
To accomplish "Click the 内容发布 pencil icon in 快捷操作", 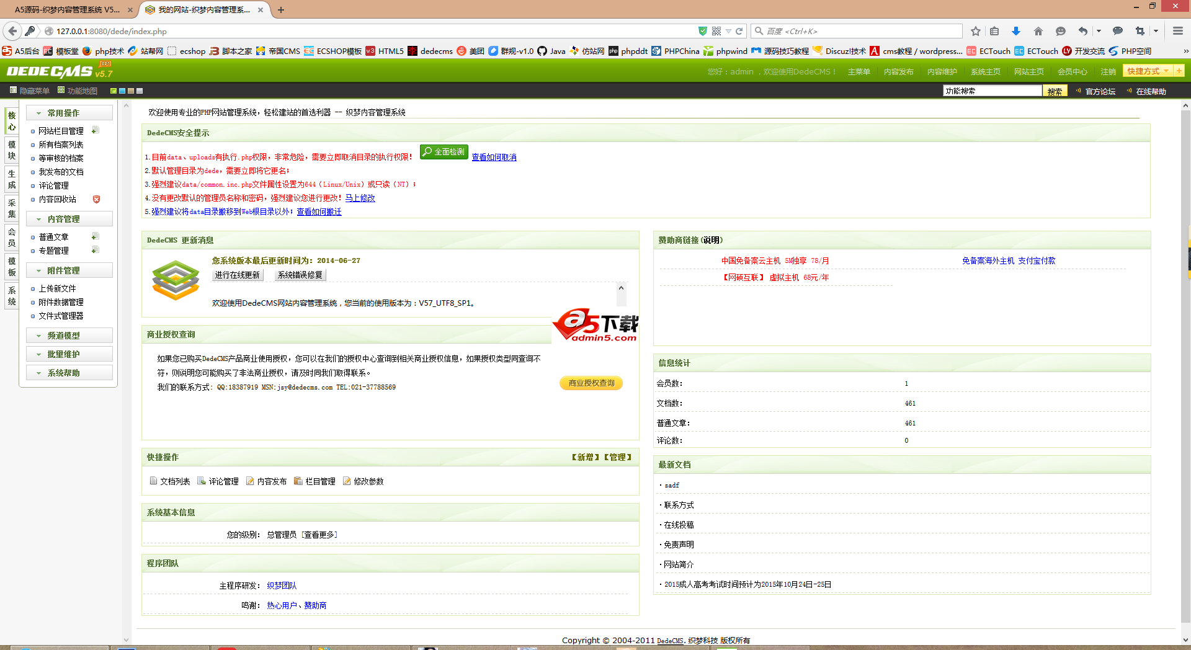I will [250, 481].
